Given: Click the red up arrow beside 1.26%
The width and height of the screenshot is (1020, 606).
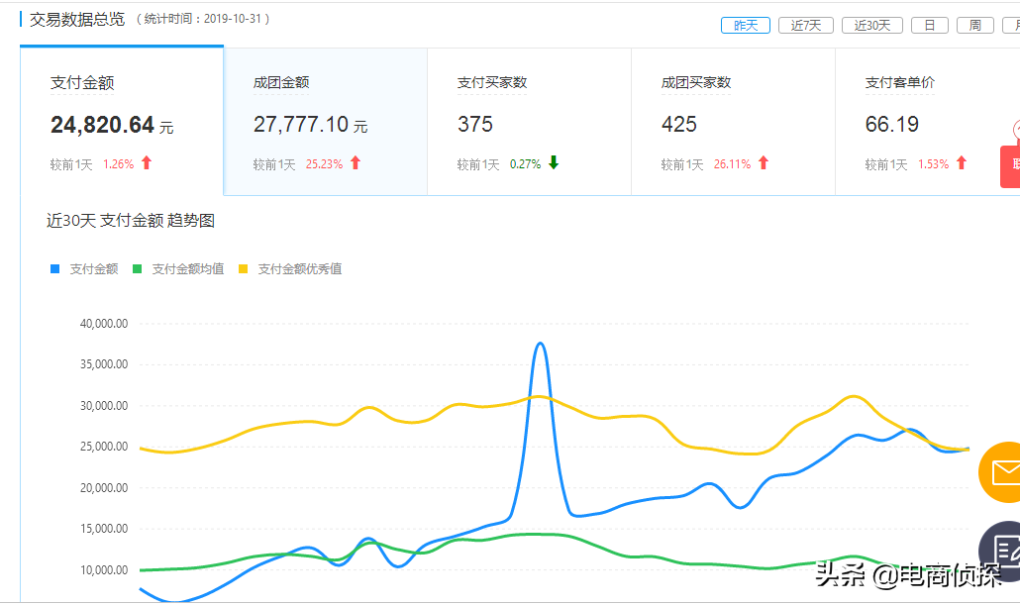Looking at the screenshot, I should (x=147, y=163).
